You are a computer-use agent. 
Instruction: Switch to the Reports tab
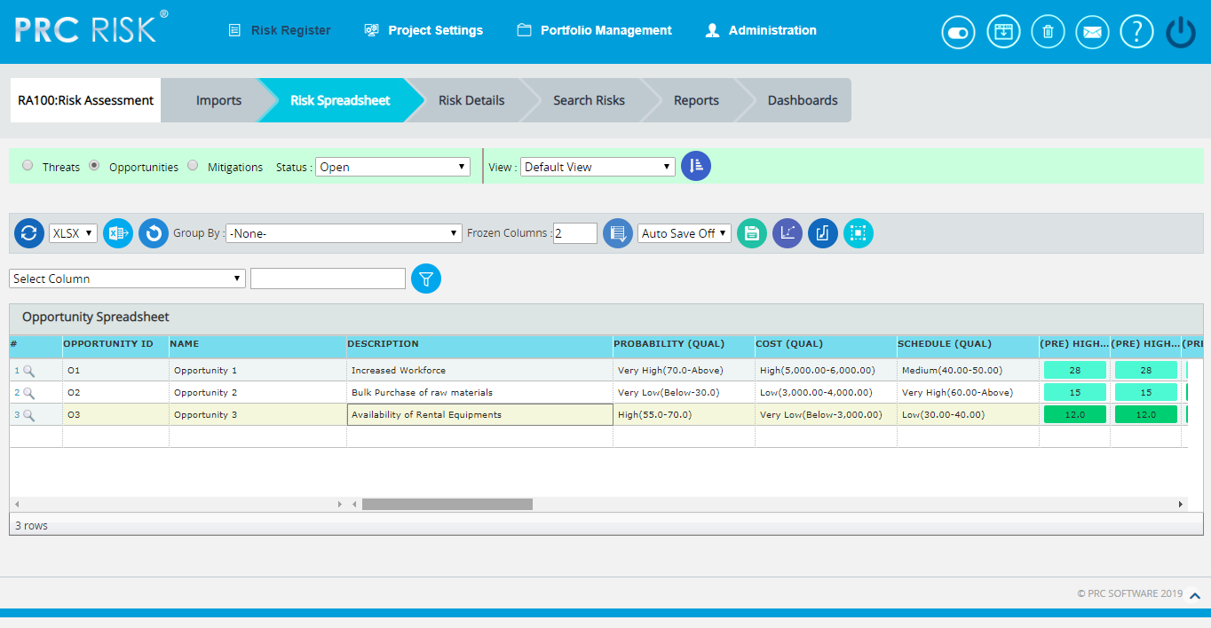696,100
